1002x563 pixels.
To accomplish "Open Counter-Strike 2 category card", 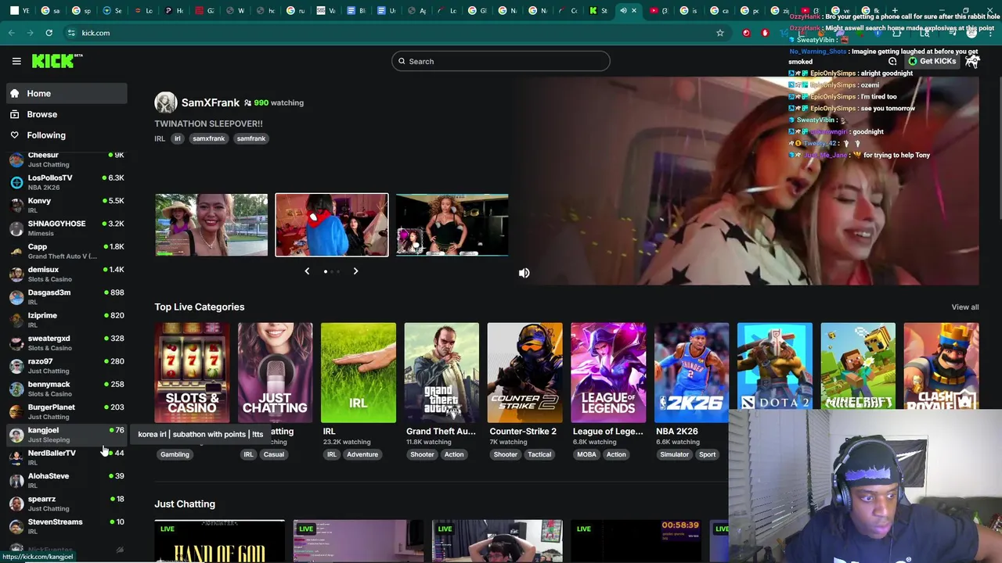I will click(x=524, y=372).
